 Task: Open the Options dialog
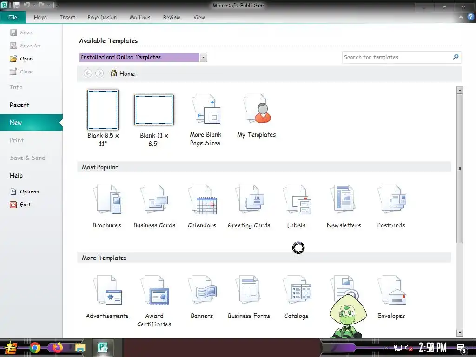pyautogui.click(x=25, y=192)
